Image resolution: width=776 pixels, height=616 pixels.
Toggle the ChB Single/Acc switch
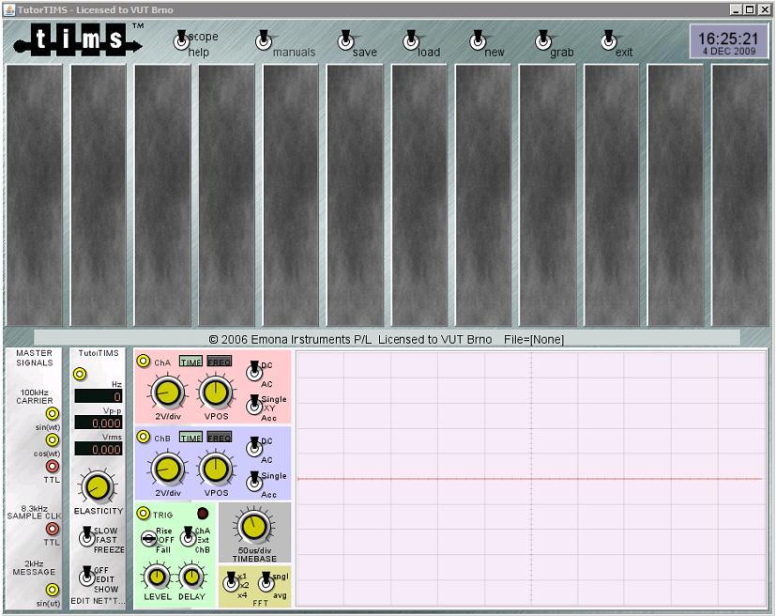(x=254, y=482)
